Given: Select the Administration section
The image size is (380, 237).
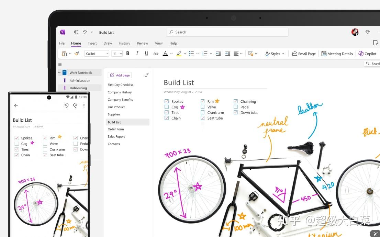Looking at the screenshot, I should point(80,80).
